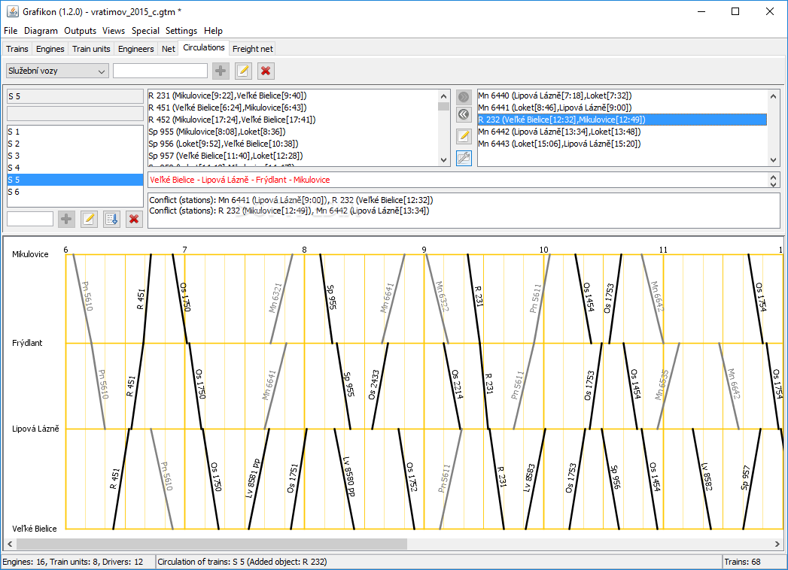This screenshot has height=570, width=788.
Task: Click first conflict line mentioning Mn 6441
Action: coord(291,200)
